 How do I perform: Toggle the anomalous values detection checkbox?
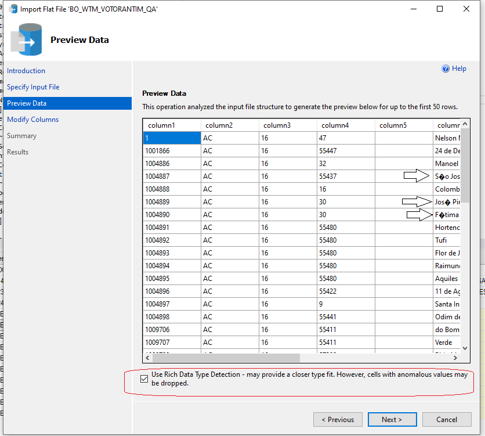click(143, 379)
